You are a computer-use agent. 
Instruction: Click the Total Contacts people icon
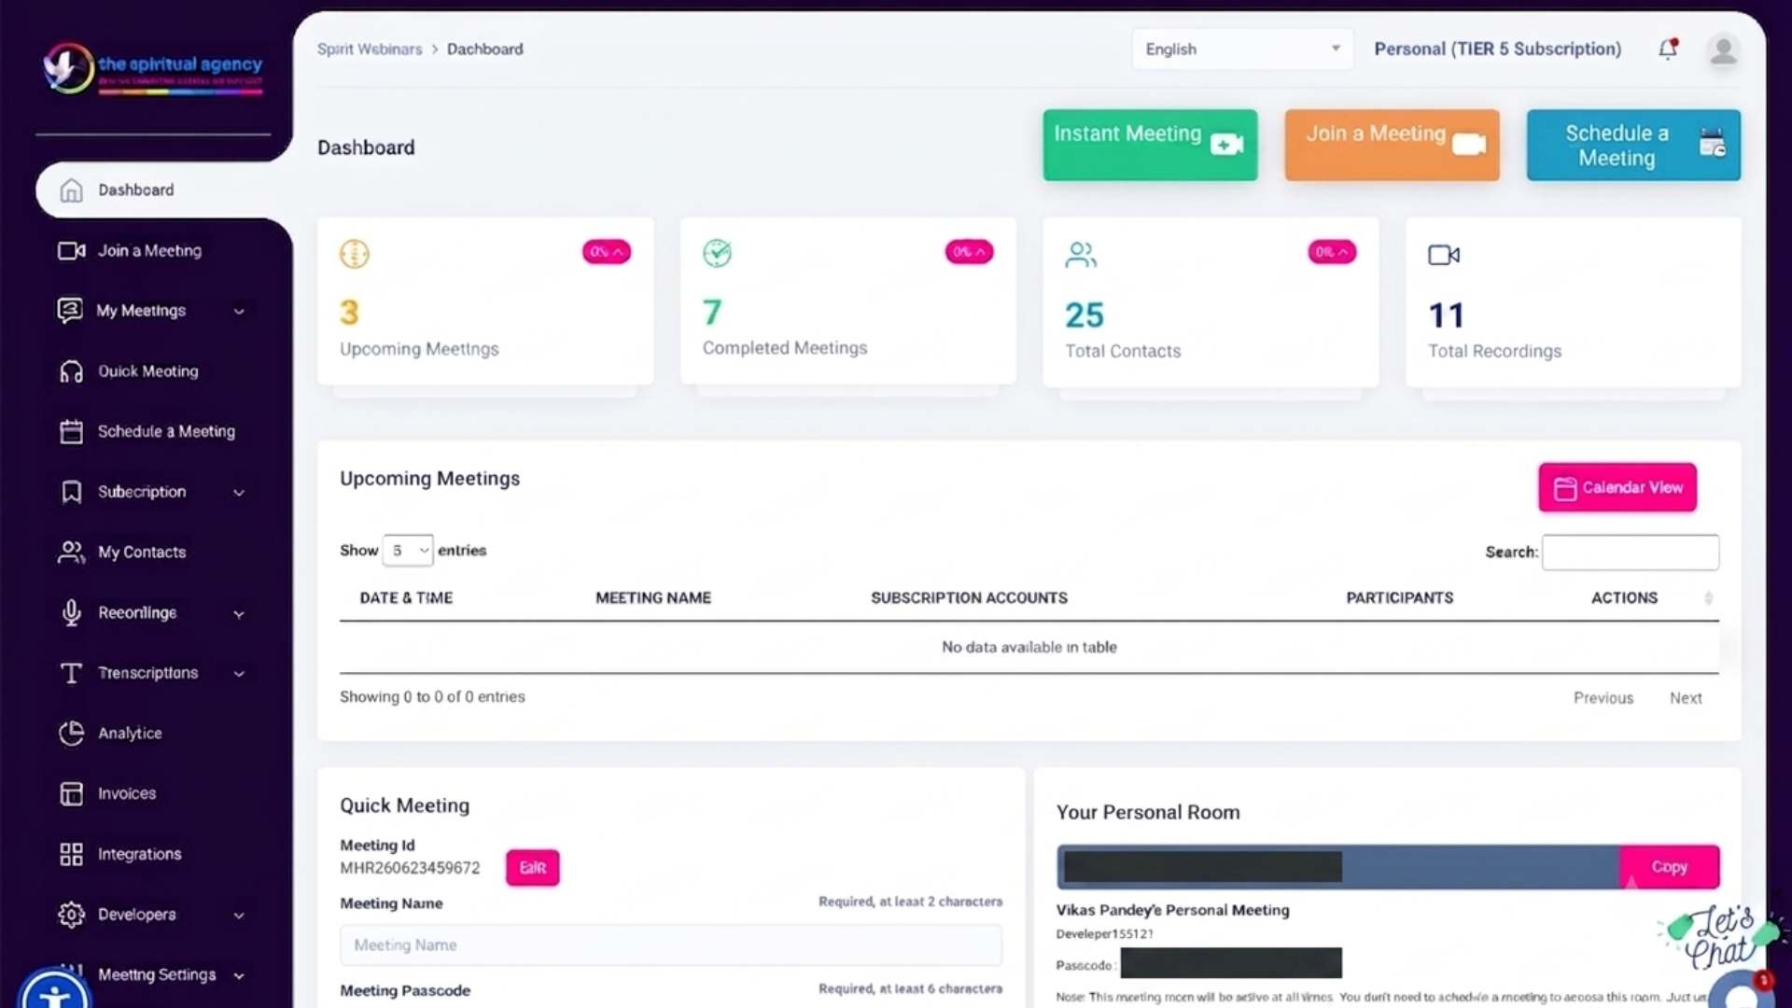click(1081, 255)
